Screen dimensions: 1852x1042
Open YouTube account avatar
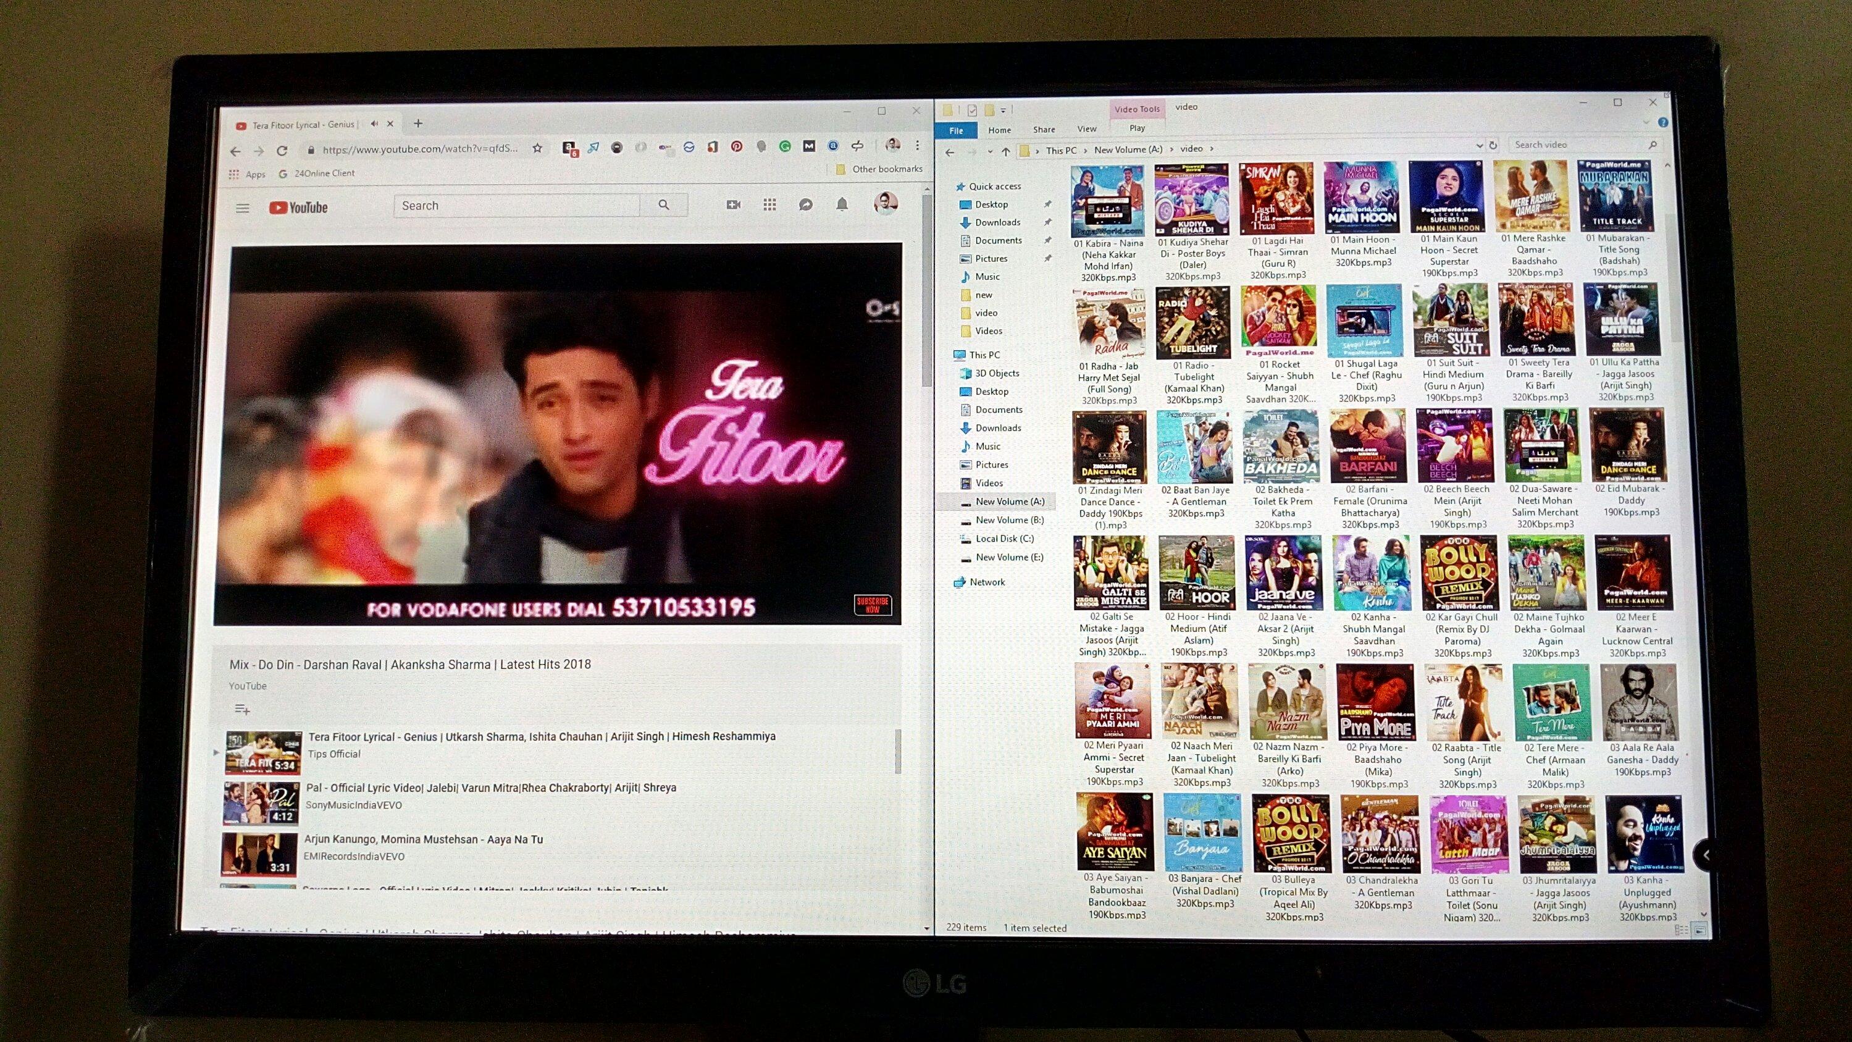886,203
